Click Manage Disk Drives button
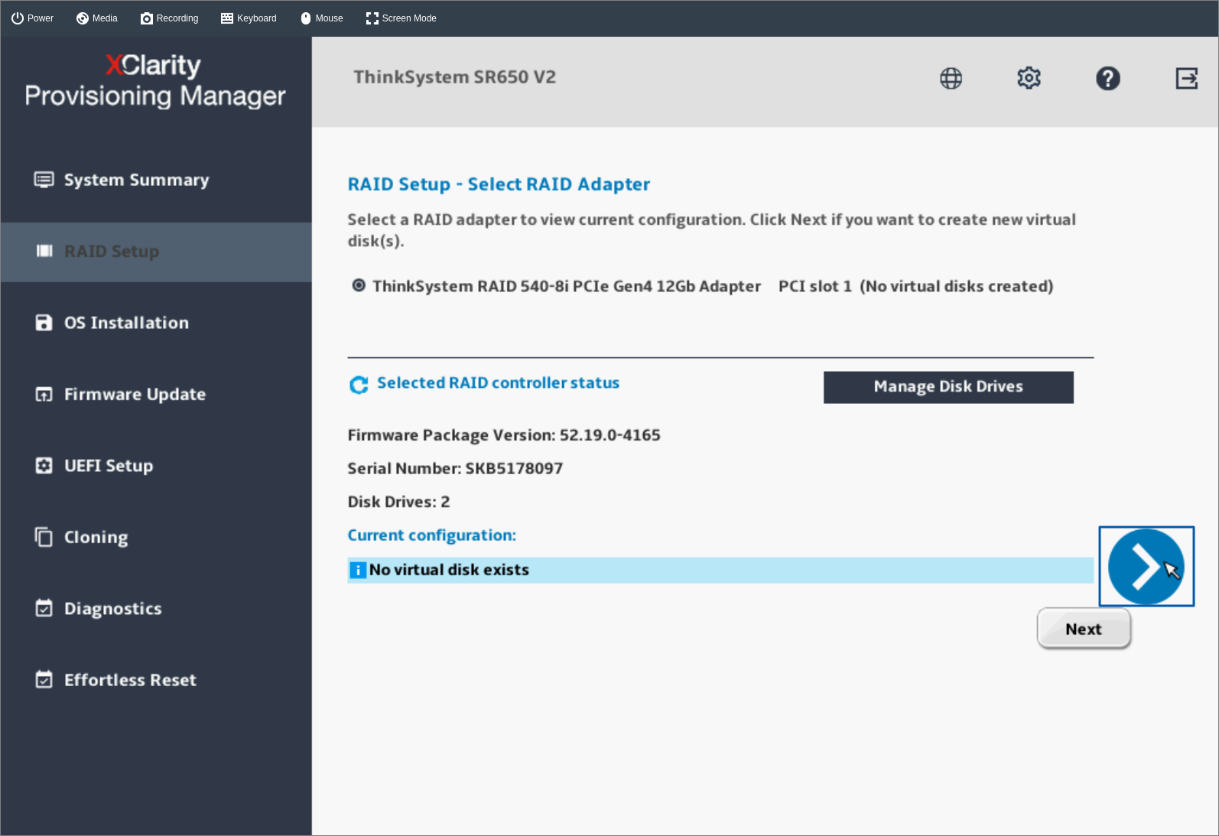This screenshot has width=1219, height=836. [x=948, y=387]
